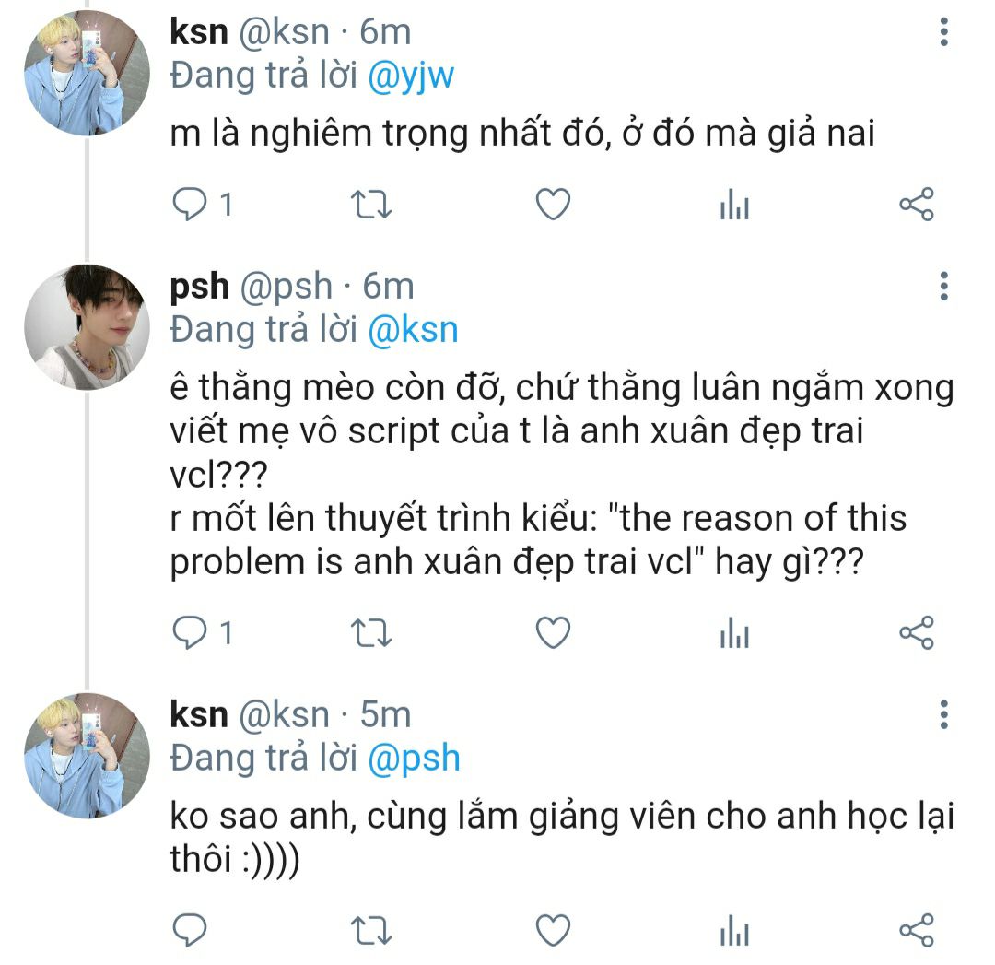The image size is (995, 965).
Task: Open more options menu on psh's tweet
Action: 943,287
